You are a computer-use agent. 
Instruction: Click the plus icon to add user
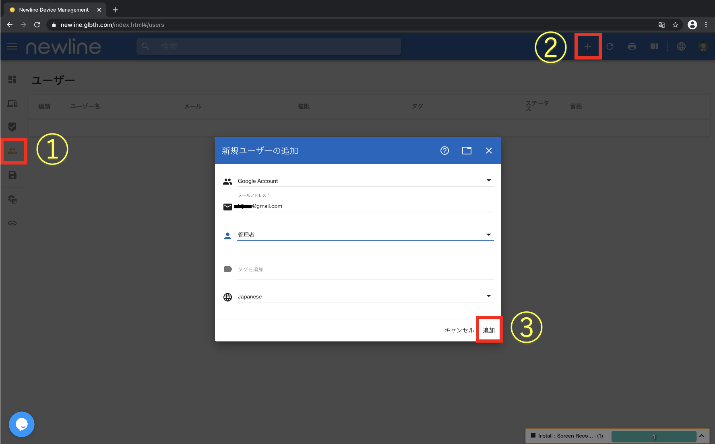(587, 47)
